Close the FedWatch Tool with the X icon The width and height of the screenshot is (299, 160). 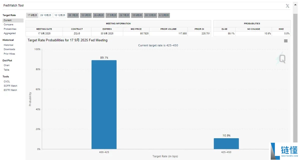[287, 6]
